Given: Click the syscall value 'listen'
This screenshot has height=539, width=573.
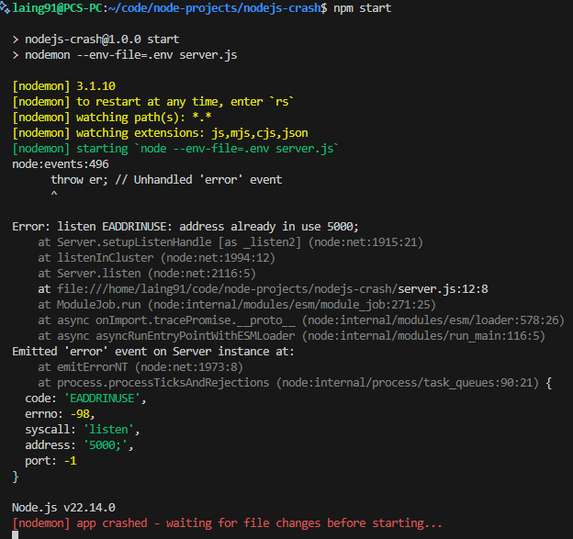Looking at the screenshot, I should [x=108, y=430].
